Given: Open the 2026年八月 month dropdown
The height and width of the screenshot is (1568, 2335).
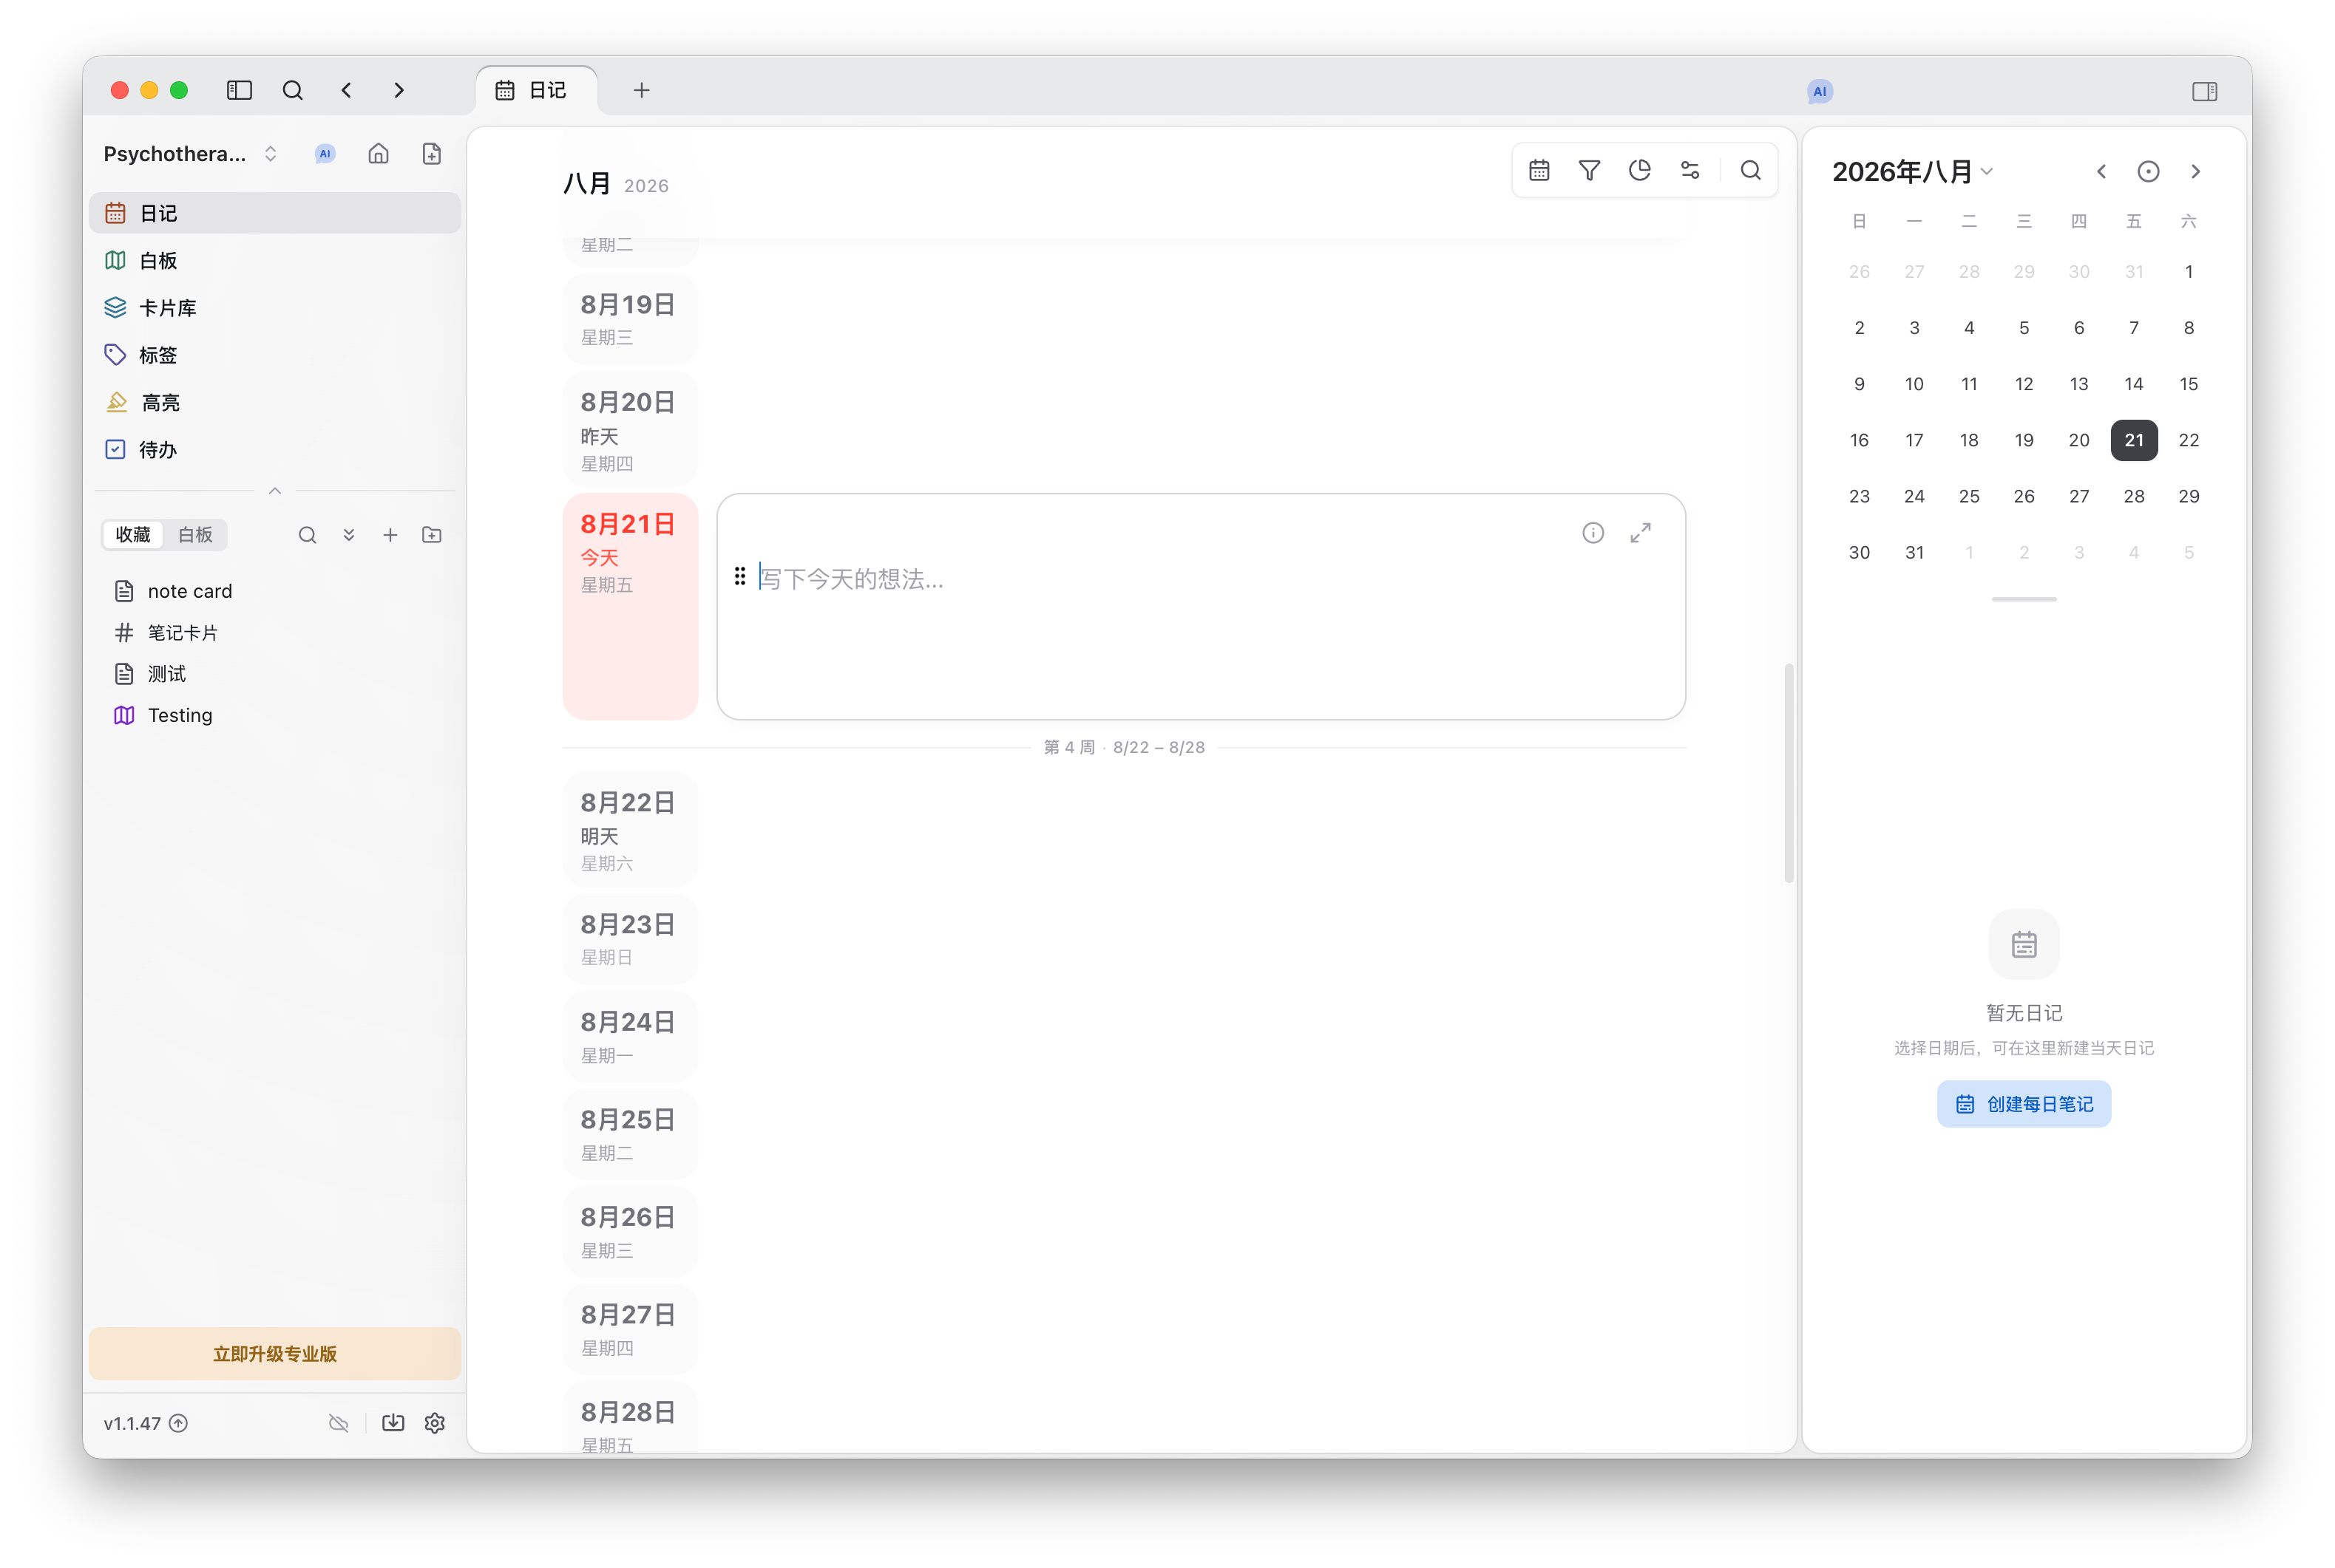Looking at the screenshot, I should pos(1913,172).
